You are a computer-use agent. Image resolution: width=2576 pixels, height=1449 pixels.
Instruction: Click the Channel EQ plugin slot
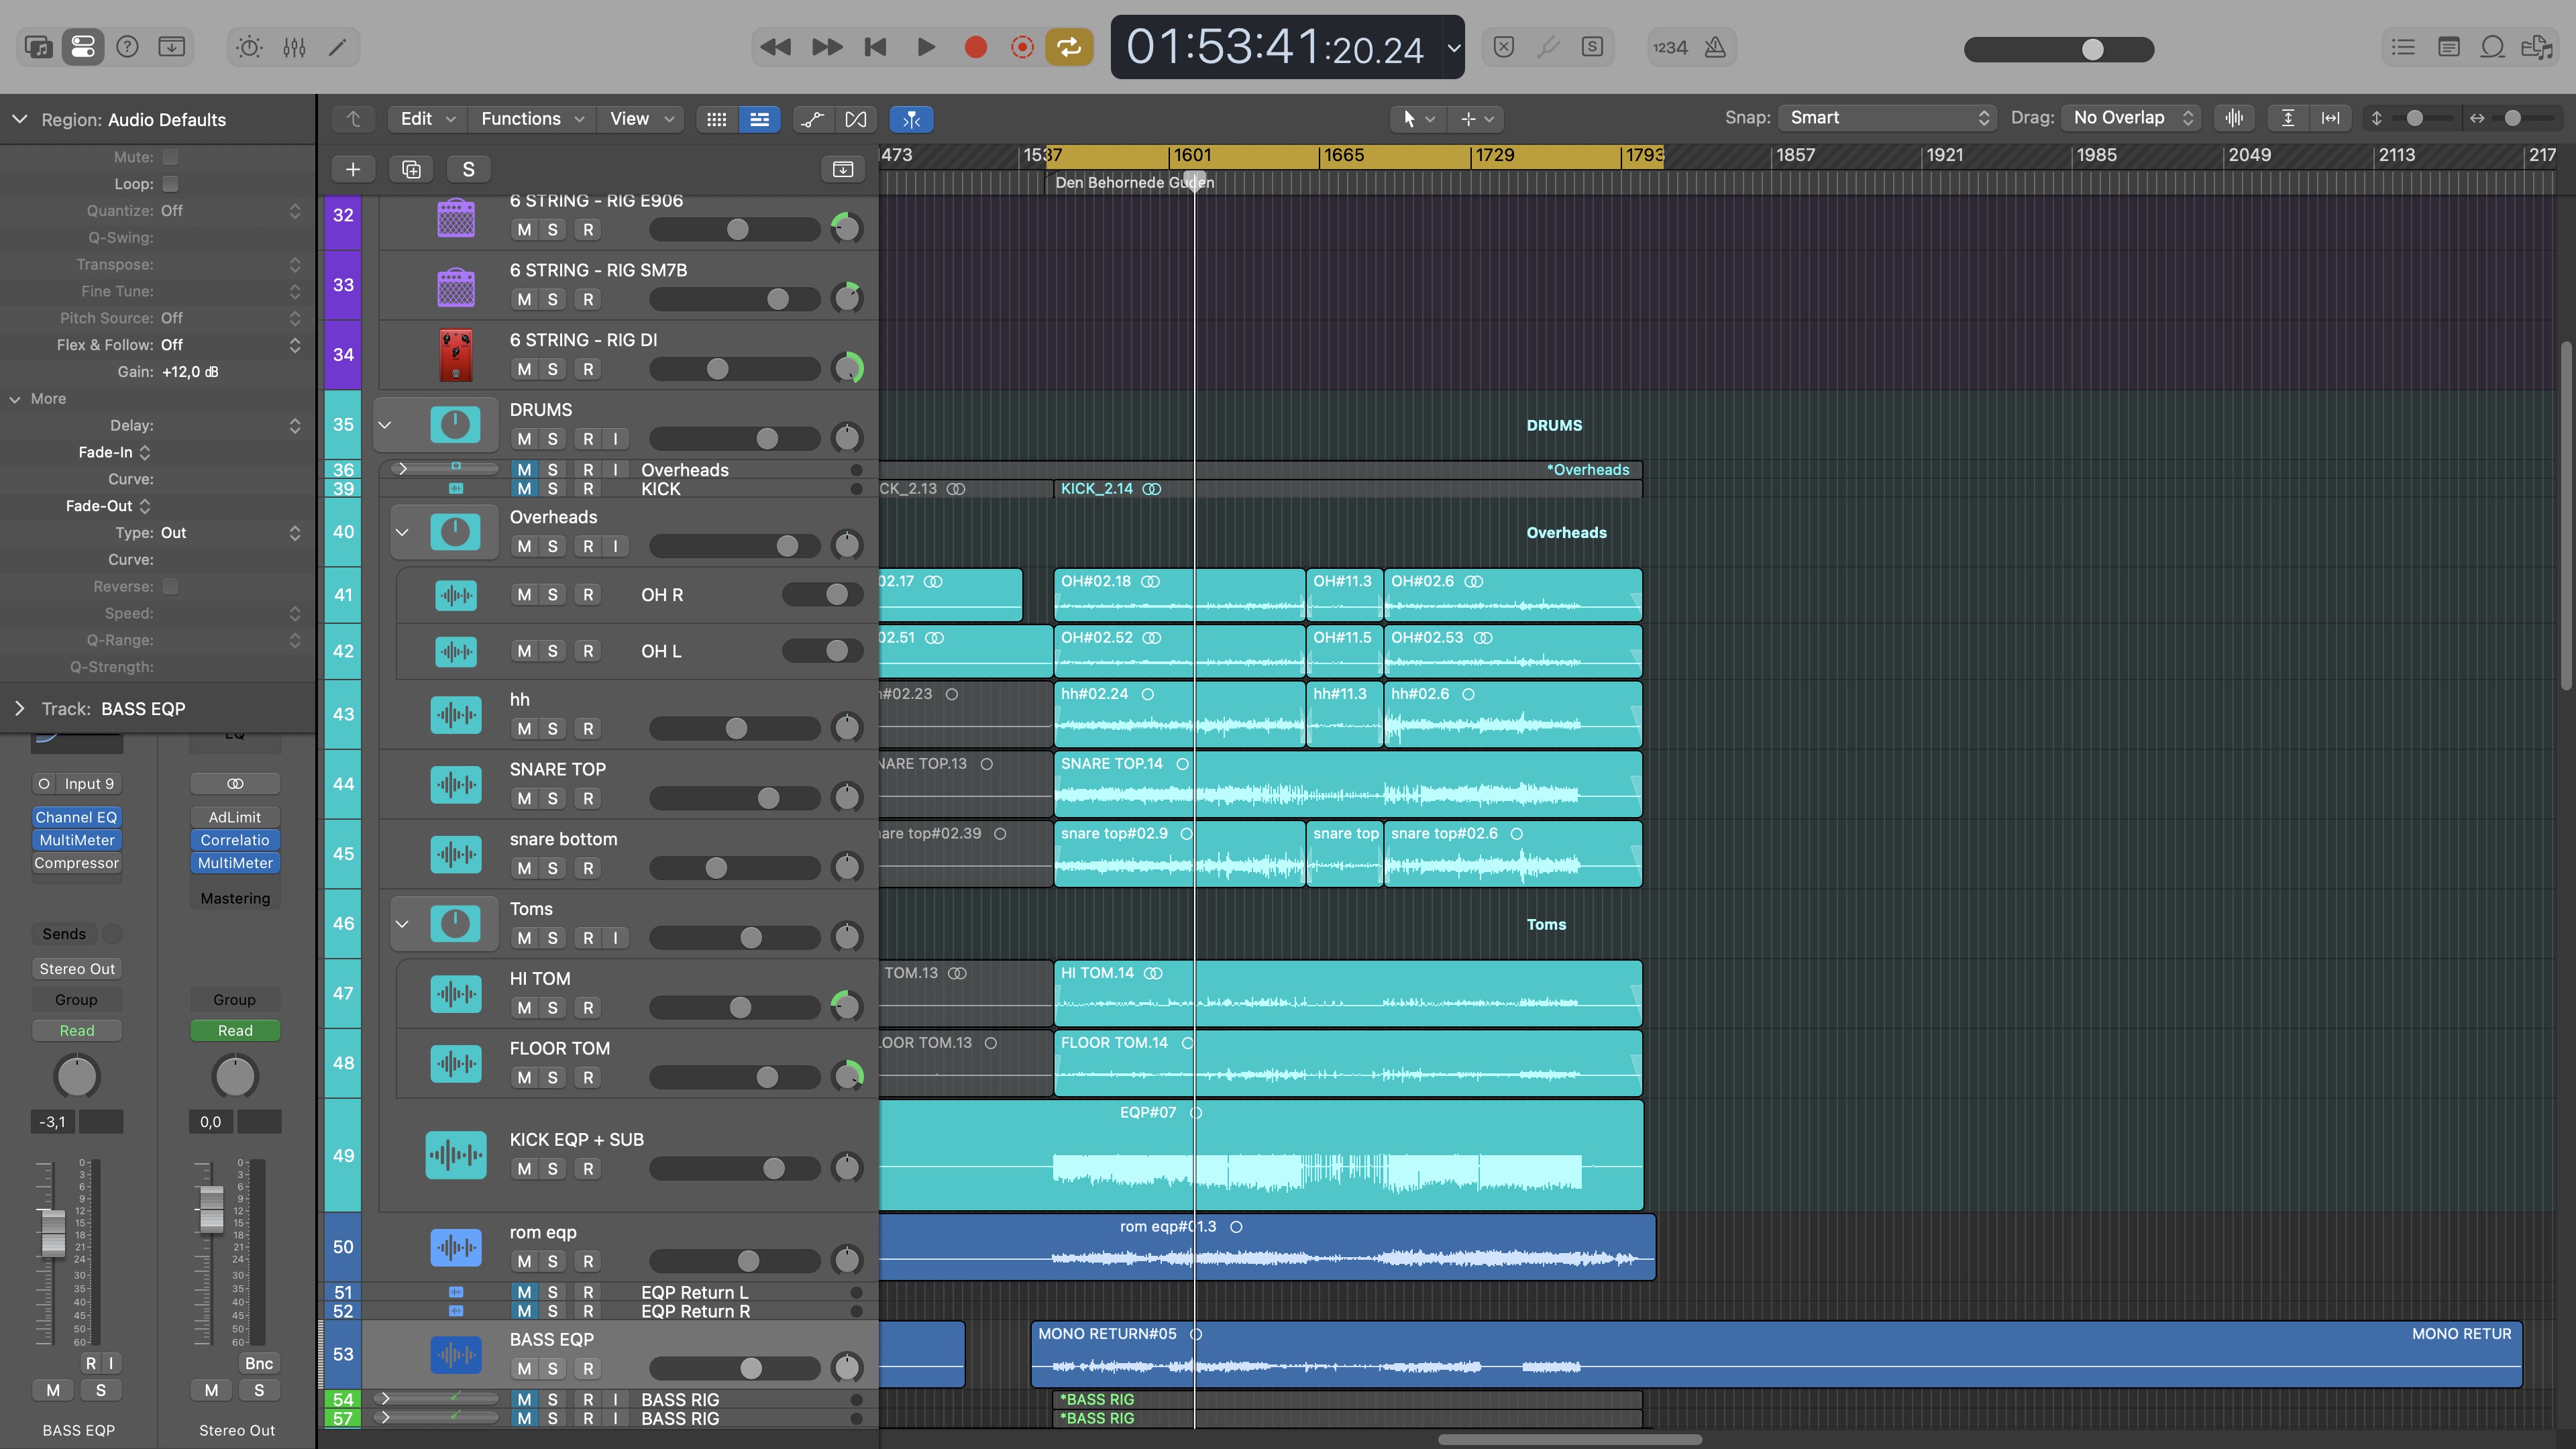click(77, 817)
